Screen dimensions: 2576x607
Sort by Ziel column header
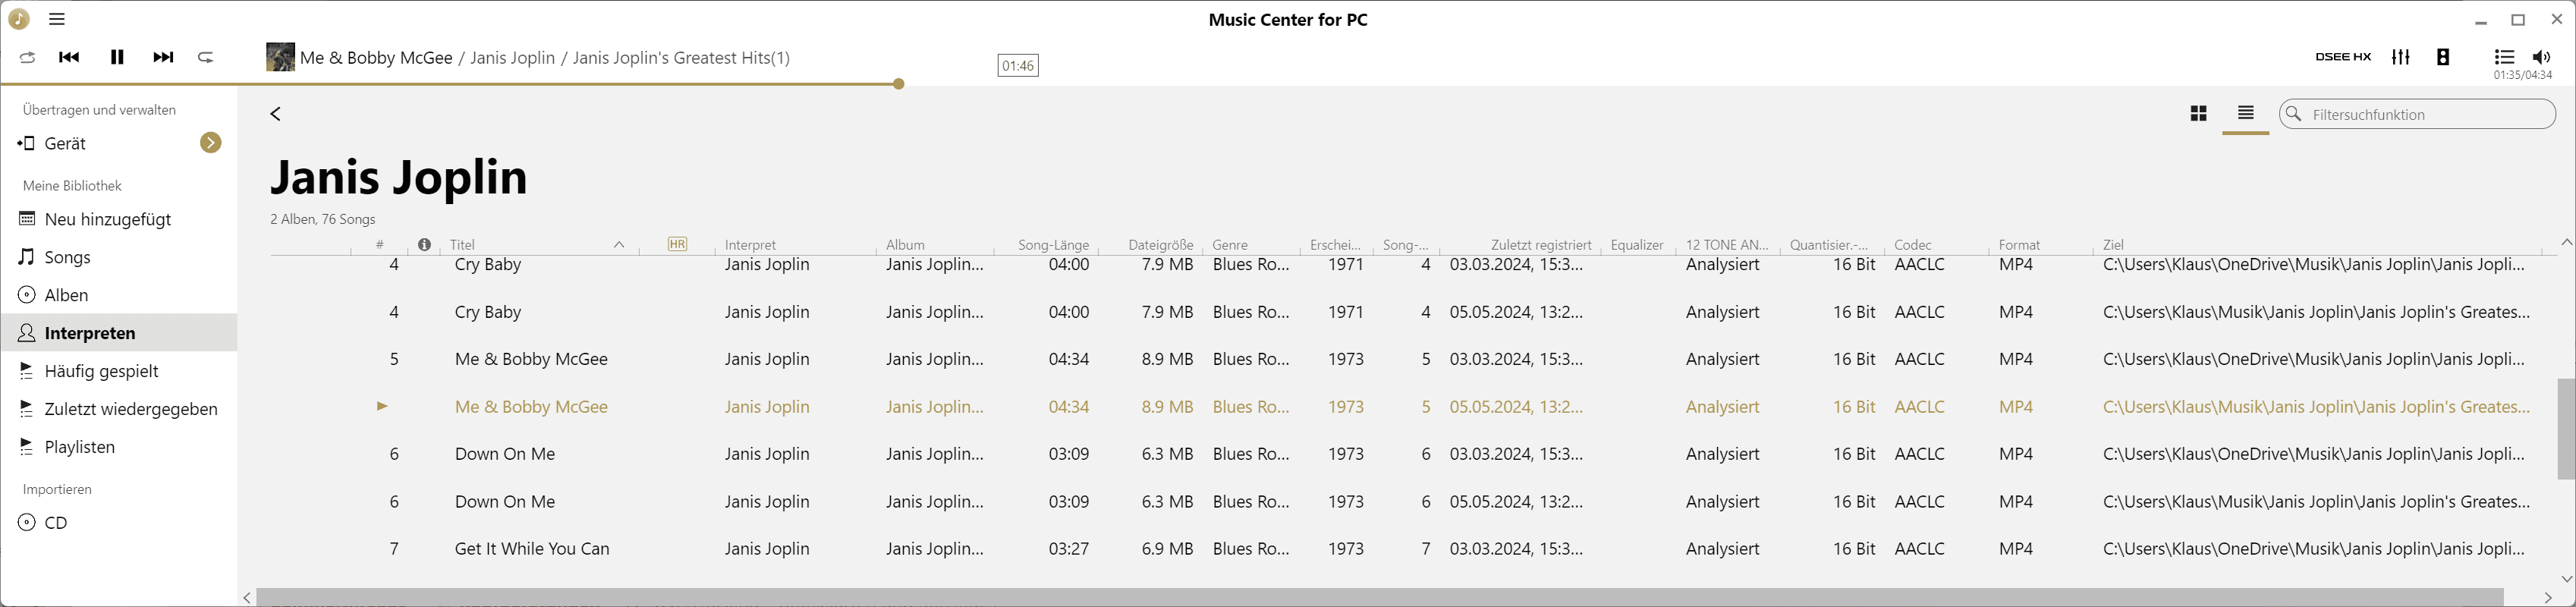point(2113,245)
